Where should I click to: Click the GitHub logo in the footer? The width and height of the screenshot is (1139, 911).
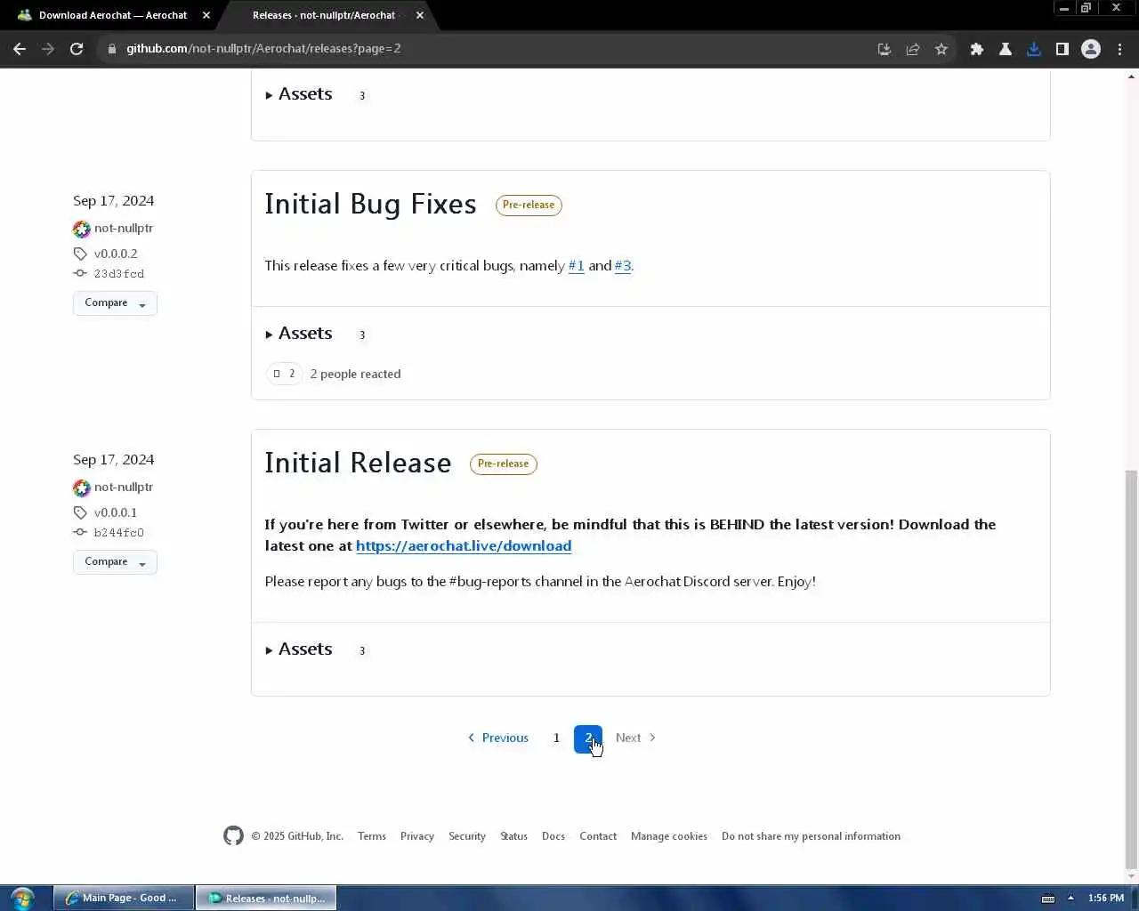coord(233,835)
